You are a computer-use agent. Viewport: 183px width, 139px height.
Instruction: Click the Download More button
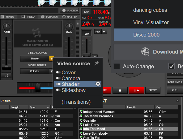tap(148, 52)
